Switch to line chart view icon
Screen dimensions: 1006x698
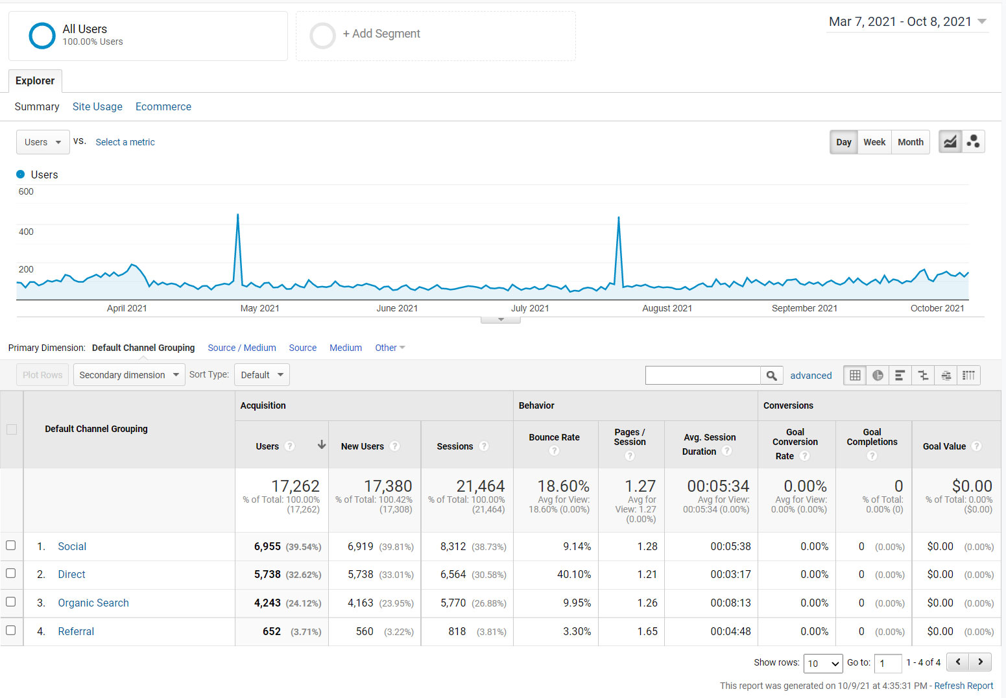(950, 142)
